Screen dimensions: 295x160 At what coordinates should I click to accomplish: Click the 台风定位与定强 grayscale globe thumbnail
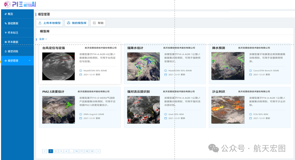[59, 66]
